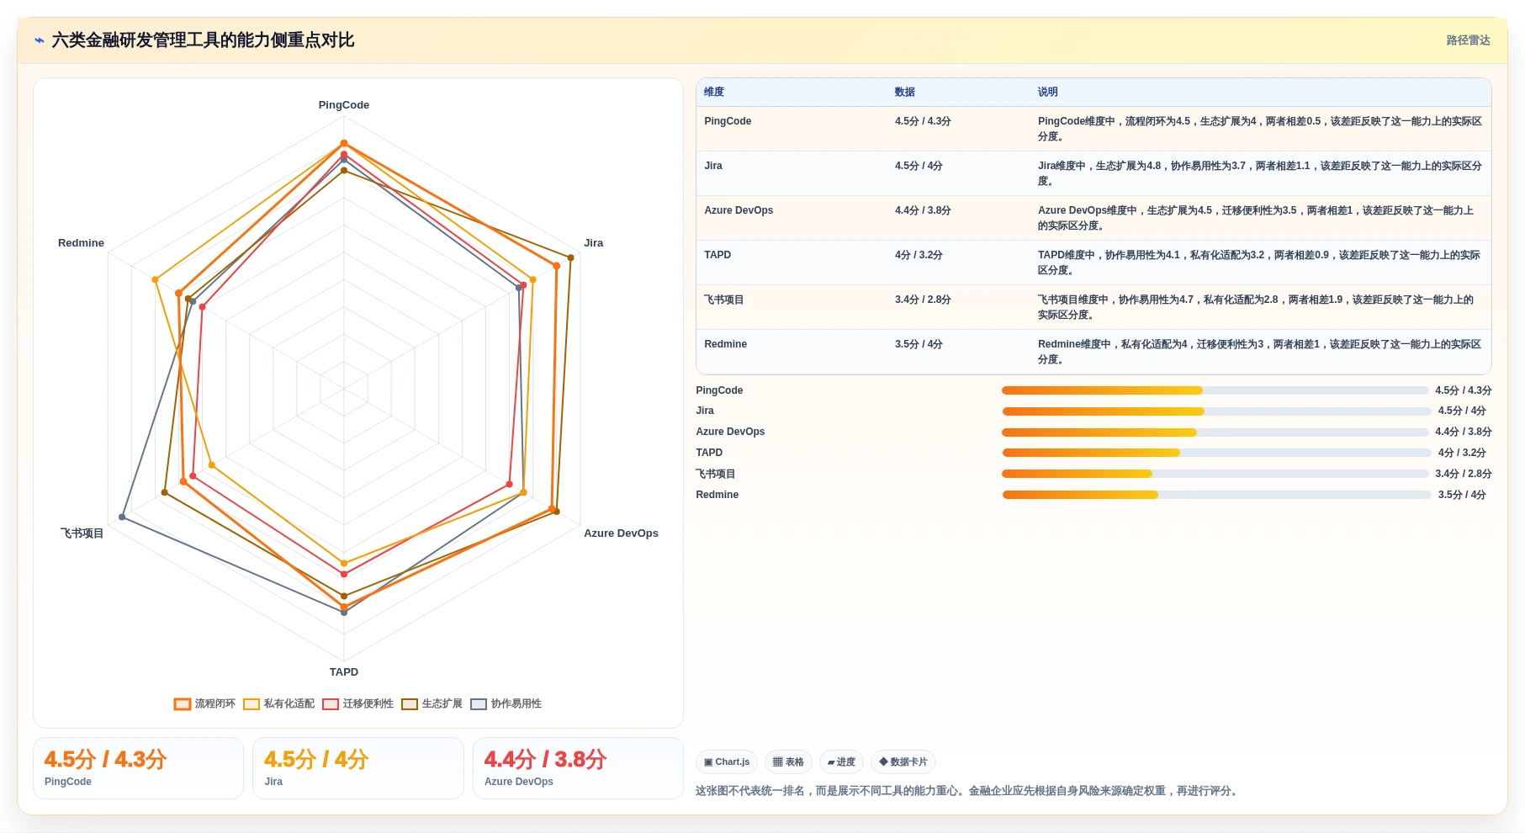
Task: Click the Chart.js tag chip
Action: [727, 762]
